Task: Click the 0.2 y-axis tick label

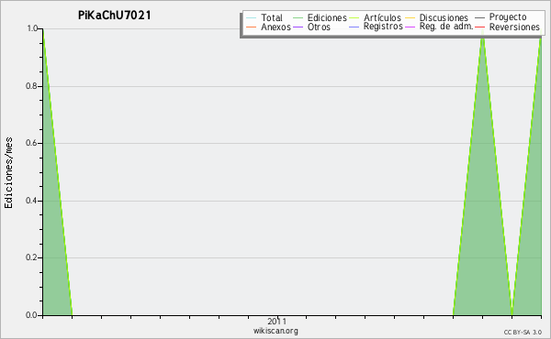Action: (x=32, y=257)
